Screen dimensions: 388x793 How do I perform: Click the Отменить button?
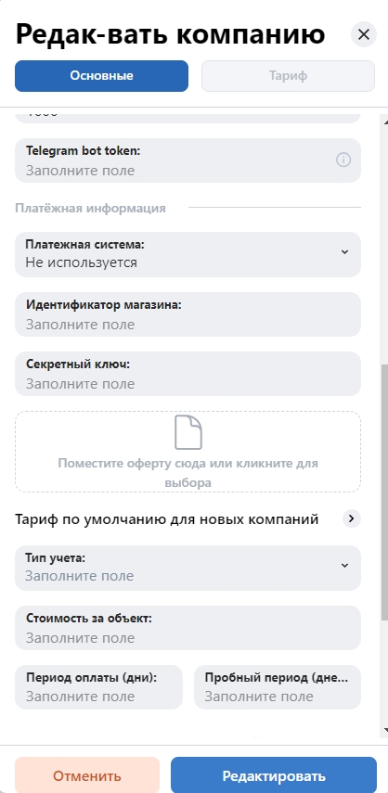pyautogui.click(x=87, y=775)
